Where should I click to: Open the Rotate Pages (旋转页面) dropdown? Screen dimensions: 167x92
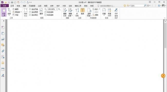pos(91,16)
